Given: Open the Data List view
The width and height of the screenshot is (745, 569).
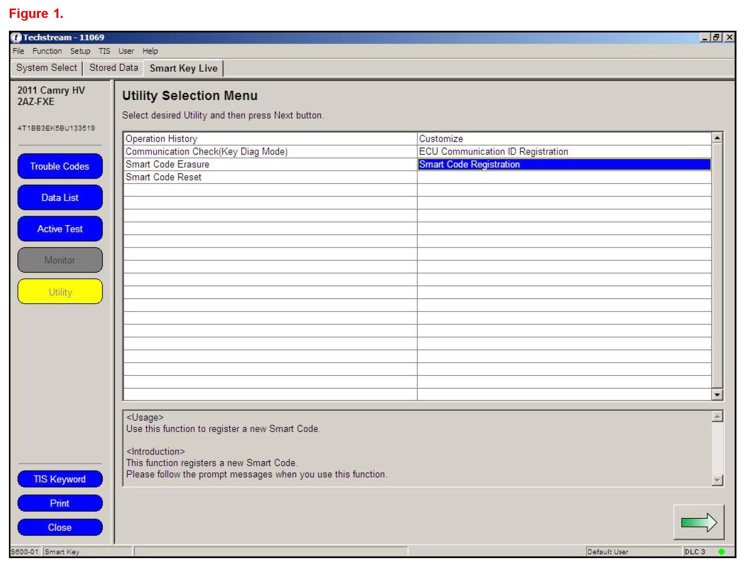Looking at the screenshot, I should point(60,197).
